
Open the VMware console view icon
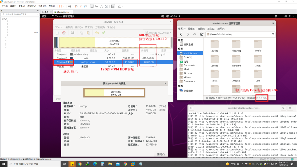[x=113, y=6]
